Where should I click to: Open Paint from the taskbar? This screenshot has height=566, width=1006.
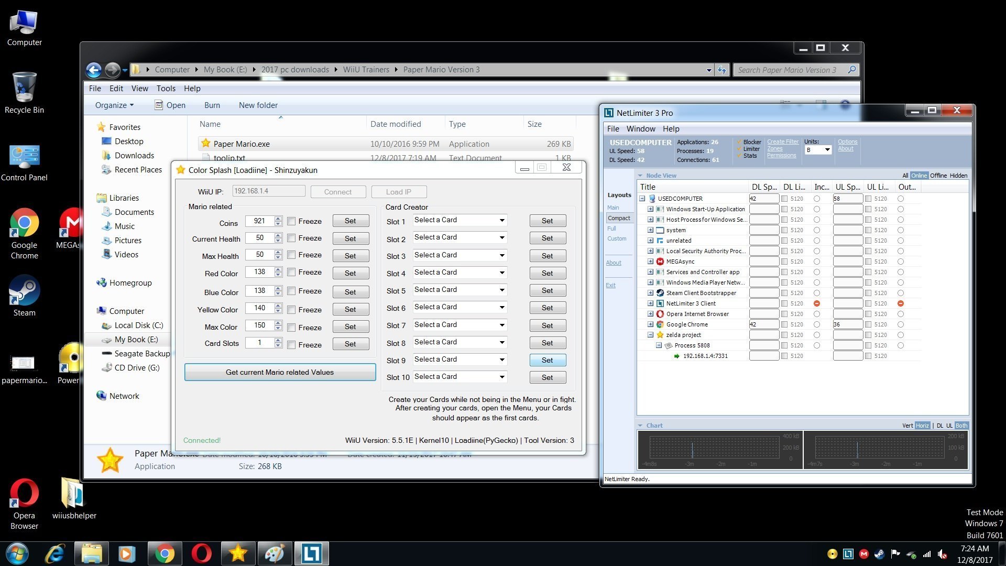click(275, 553)
